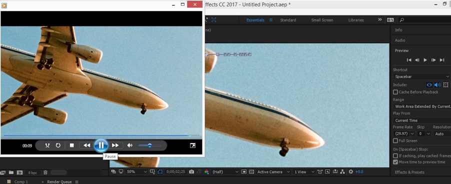Open the (Half) resolution dropdown
Image resolution: width=451 pixels, height=184 pixels.
(x=225, y=171)
